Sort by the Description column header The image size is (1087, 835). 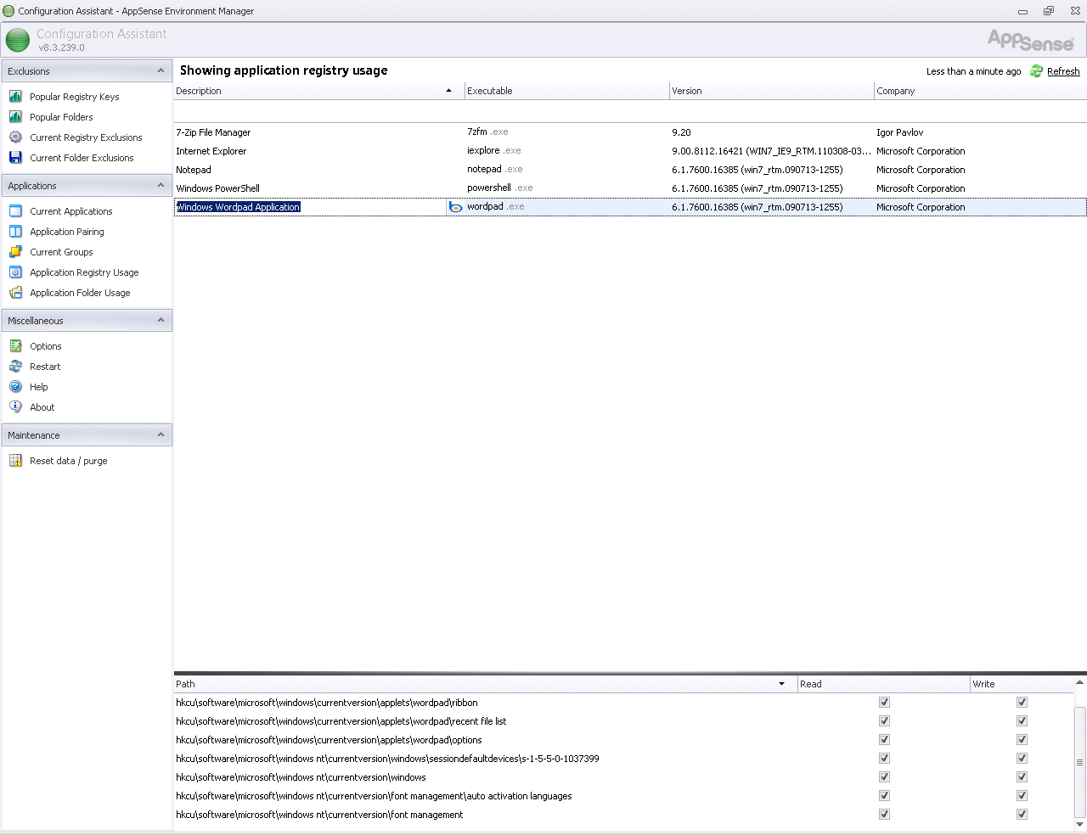point(318,91)
